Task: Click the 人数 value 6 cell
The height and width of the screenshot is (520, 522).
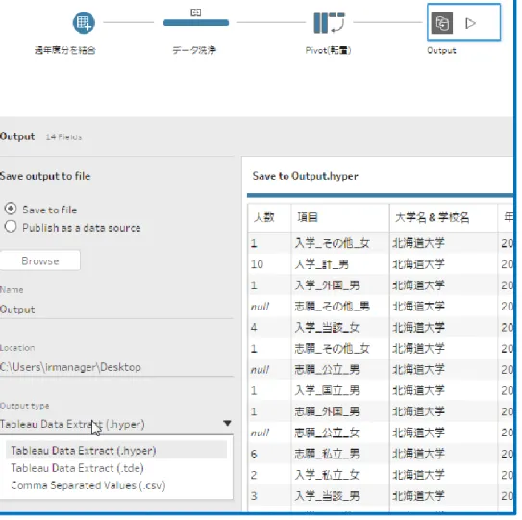Action: pos(270,454)
